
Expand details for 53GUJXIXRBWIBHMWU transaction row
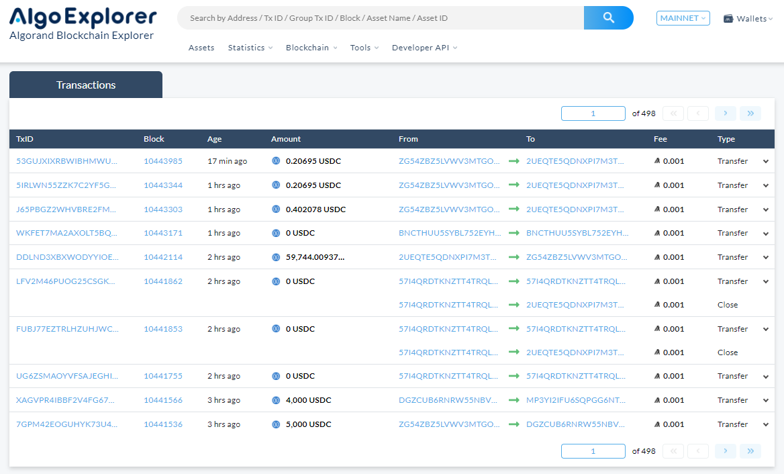[x=765, y=162]
